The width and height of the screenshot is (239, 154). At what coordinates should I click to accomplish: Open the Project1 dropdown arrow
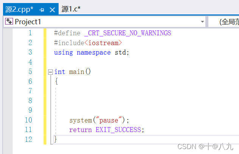pyautogui.click(x=202, y=22)
